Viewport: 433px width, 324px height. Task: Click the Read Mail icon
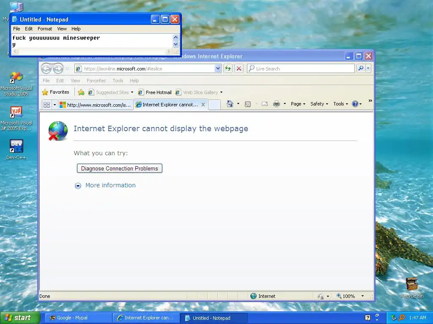coord(265,104)
